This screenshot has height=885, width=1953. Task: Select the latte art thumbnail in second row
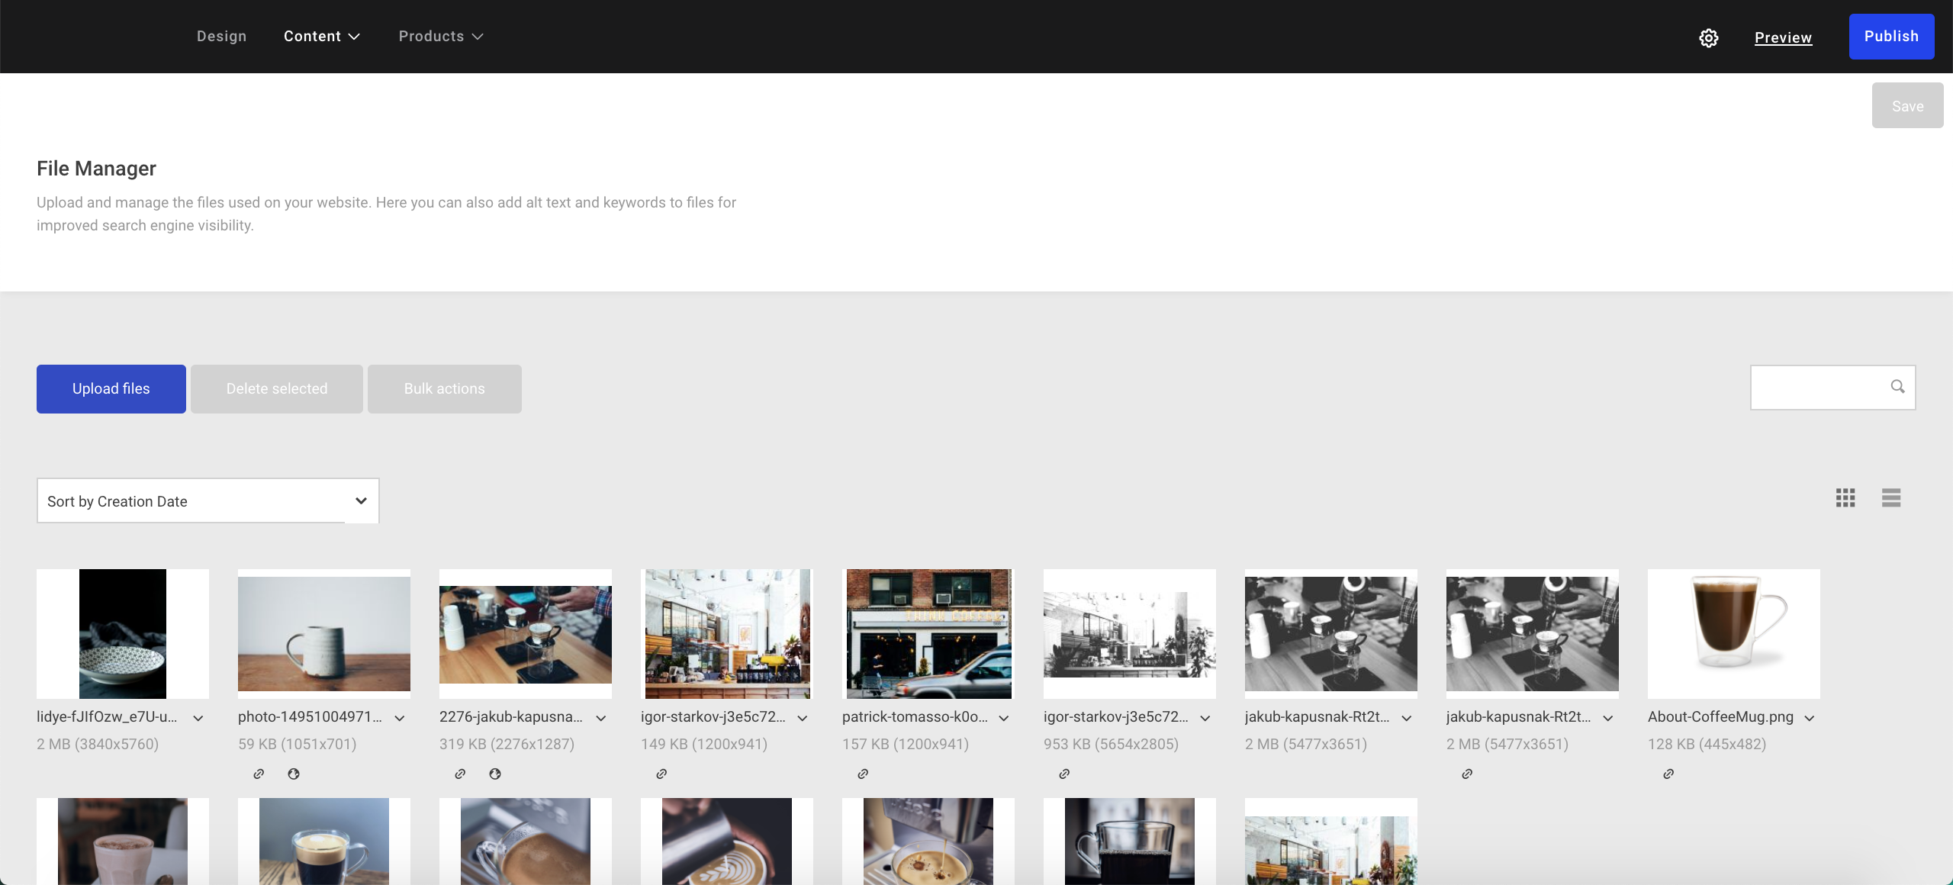tap(727, 842)
